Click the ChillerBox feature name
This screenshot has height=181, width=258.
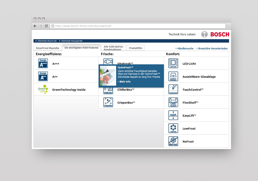[x=126, y=90]
